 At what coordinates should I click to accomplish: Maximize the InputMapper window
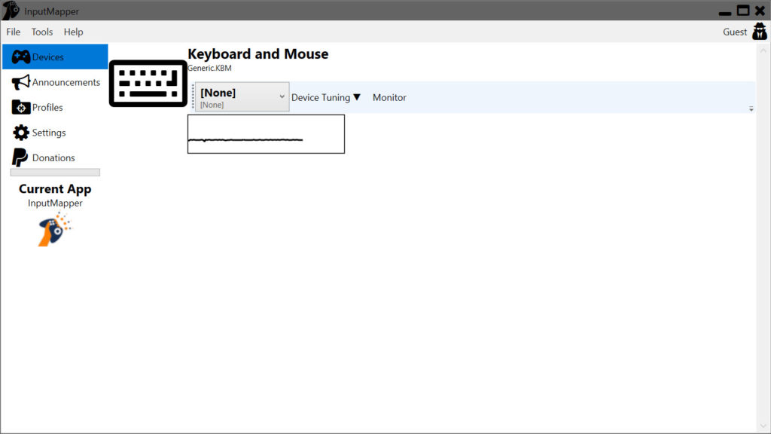point(743,11)
